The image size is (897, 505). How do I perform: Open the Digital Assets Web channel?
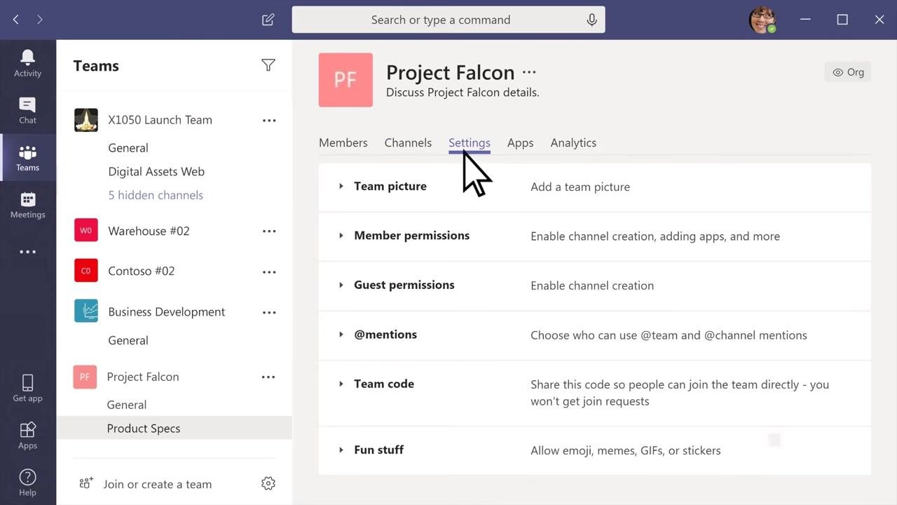click(x=156, y=171)
